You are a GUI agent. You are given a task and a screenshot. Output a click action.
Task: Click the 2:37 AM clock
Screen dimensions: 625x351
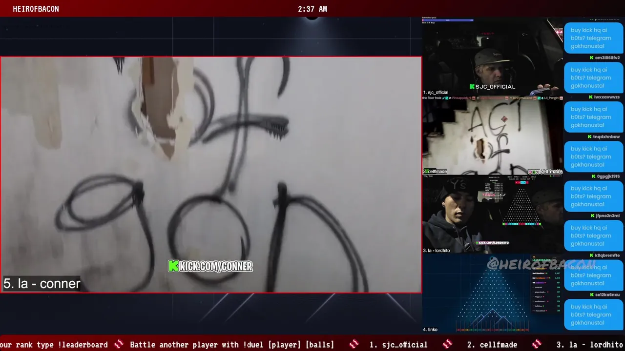312,9
